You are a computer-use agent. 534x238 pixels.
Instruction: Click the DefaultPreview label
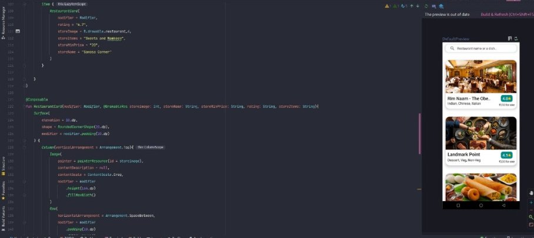coord(456,39)
